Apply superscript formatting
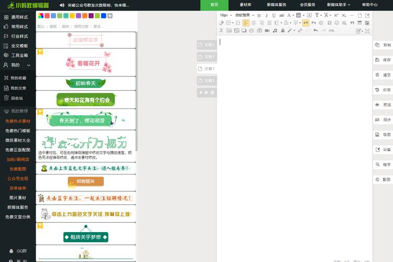393x262 pixels. coord(336,15)
